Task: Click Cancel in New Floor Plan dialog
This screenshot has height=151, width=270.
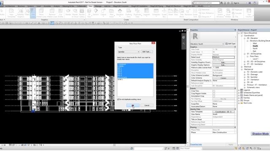Action: 147,105
